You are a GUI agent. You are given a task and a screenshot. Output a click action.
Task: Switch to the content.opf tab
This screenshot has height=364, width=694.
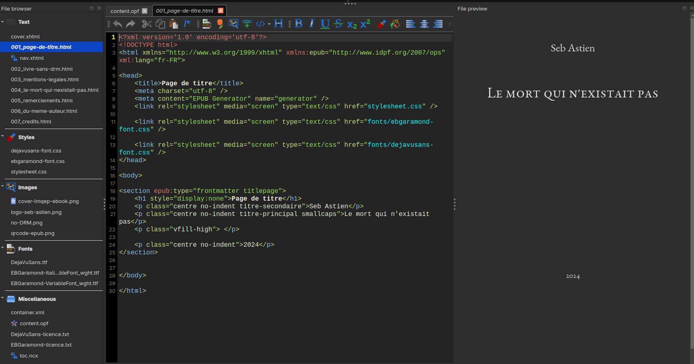coord(125,11)
